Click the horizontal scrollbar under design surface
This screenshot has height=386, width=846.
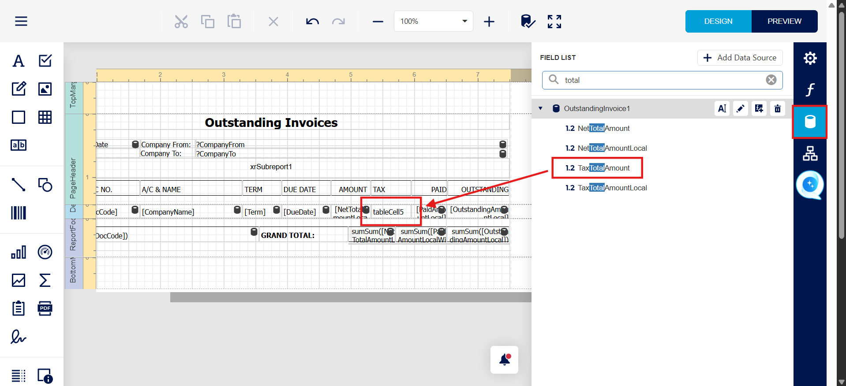[x=350, y=297]
